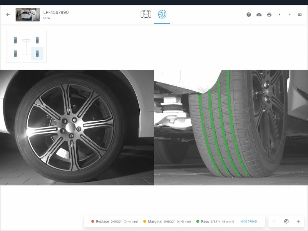Select the rear-left tire in diagram
Screen dimensions: 308x231
pos(15,54)
